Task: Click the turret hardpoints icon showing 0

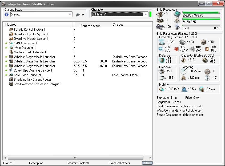Action: click(160, 20)
